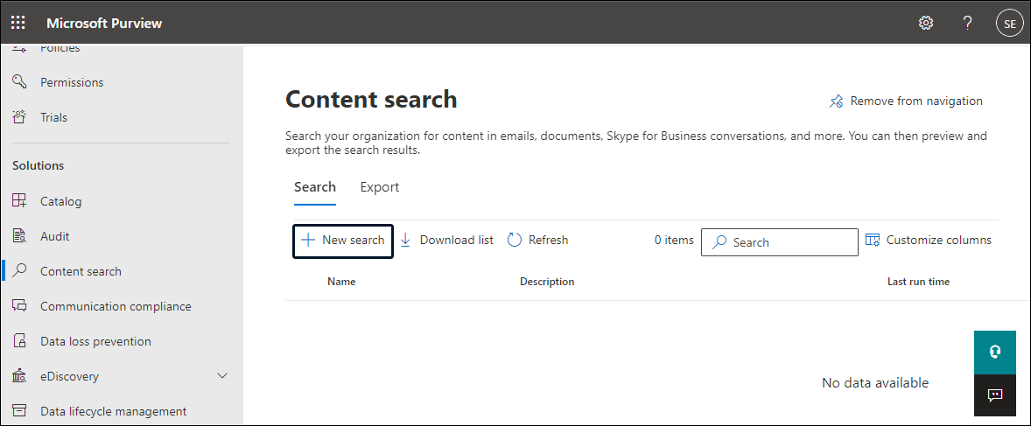Viewport: 1031px width, 426px height.
Task: Switch to the Export tab
Action: (x=379, y=186)
